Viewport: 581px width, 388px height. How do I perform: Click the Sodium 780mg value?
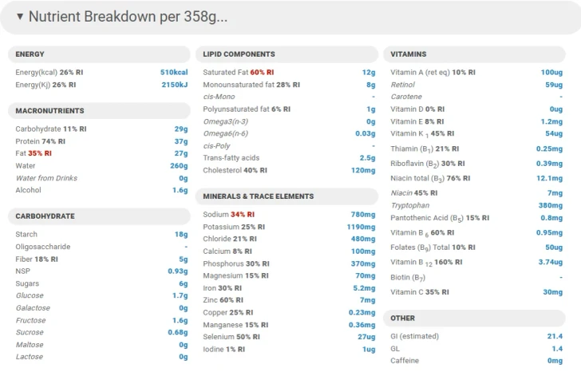[363, 215]
